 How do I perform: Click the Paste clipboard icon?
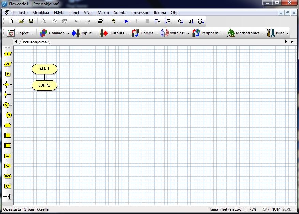[x=64, y=21]
